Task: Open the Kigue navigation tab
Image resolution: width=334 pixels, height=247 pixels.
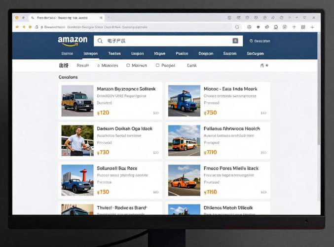Action: point(159,53)
